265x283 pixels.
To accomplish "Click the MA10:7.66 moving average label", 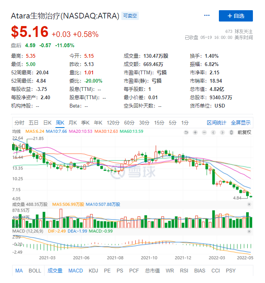I will pyautogui.click(x=56, y=131).
